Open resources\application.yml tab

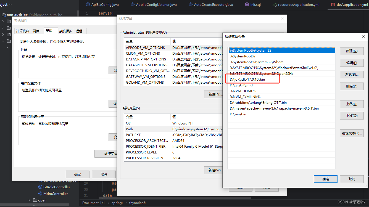click(x=296, y=4)
